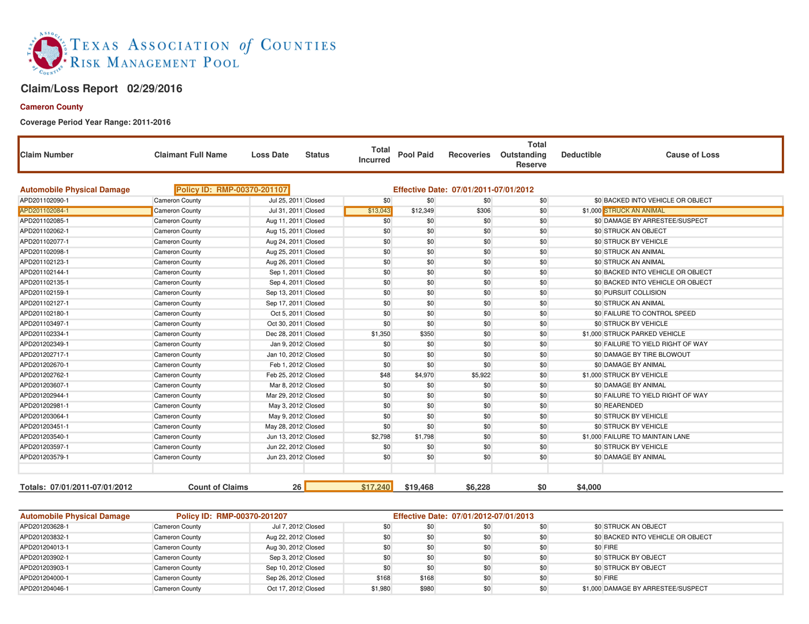Screen dimensions: 809x624
Task: Select the PURSUIT COLLISION cause of loss
Action: click(x=634, y=293)
